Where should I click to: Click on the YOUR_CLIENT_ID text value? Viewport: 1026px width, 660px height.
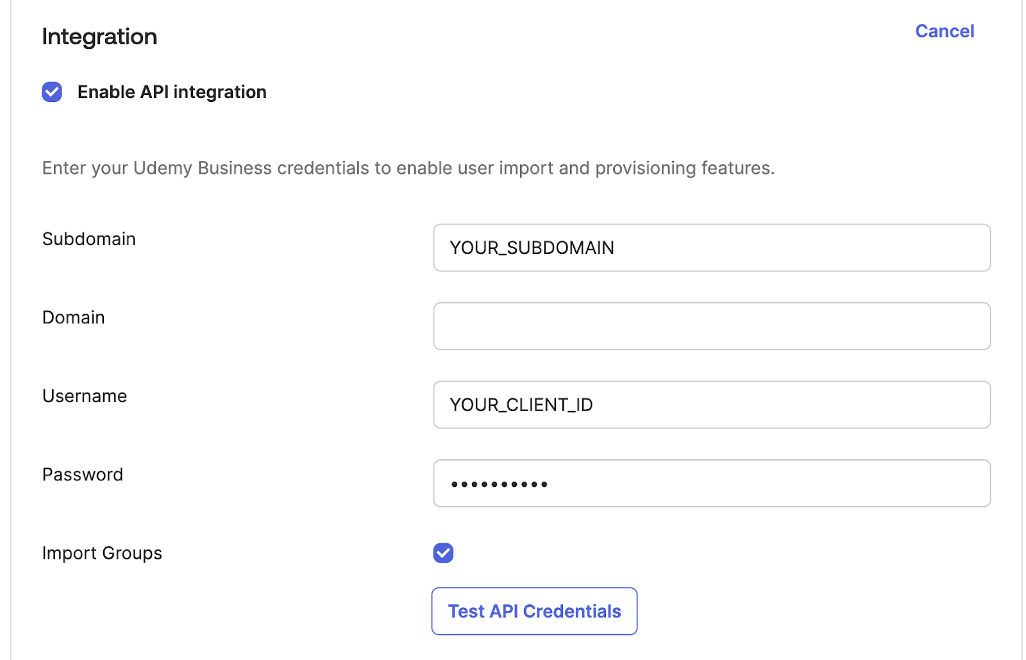click(521, 405)
